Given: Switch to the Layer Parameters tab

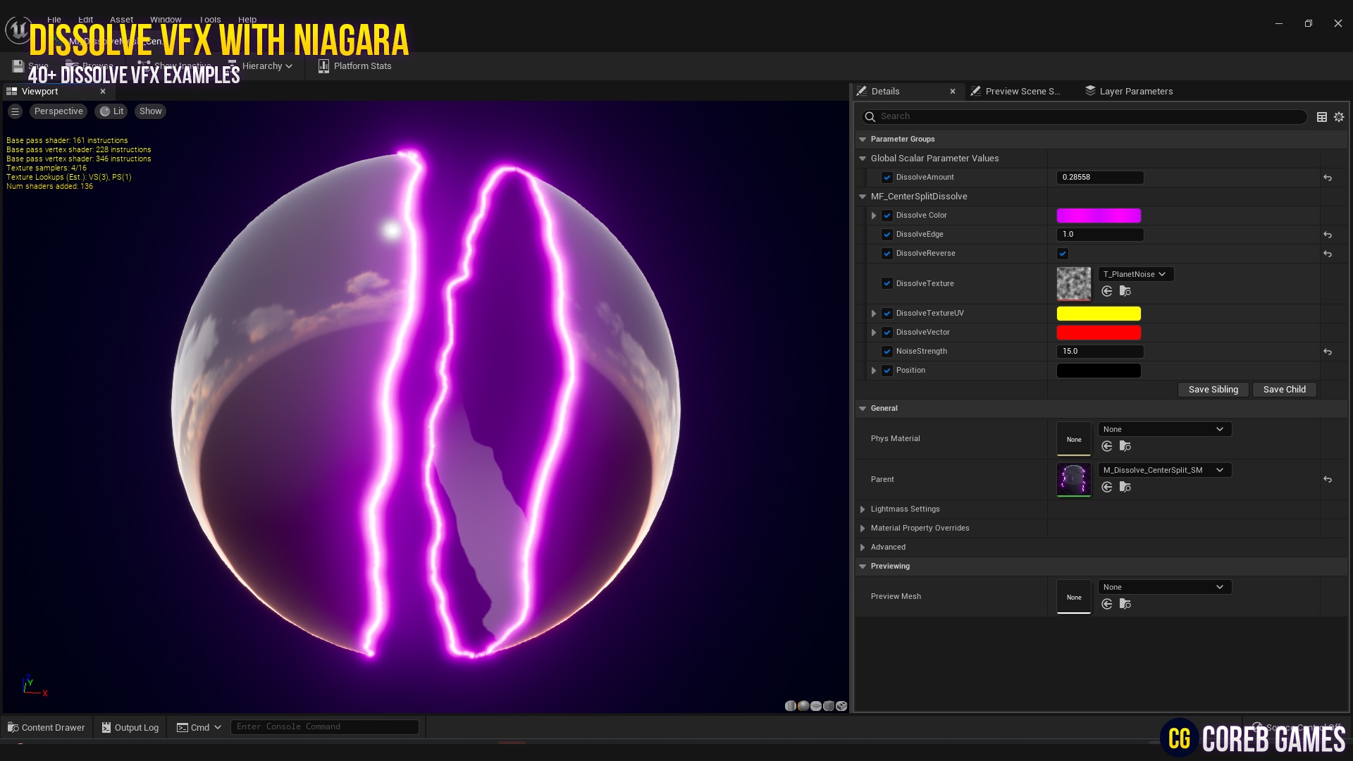Looking at the screenshot, I should (x=1129, y=92).
